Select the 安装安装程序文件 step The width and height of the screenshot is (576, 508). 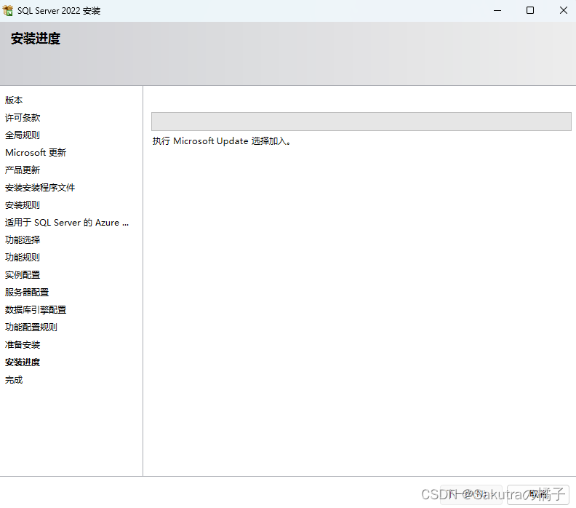coord(40,188)
